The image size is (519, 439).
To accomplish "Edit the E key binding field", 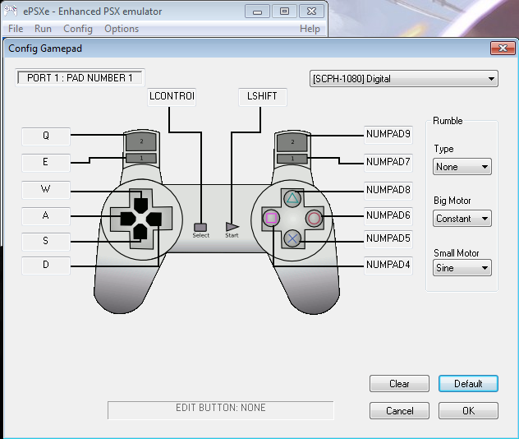I will pos(46,163).
